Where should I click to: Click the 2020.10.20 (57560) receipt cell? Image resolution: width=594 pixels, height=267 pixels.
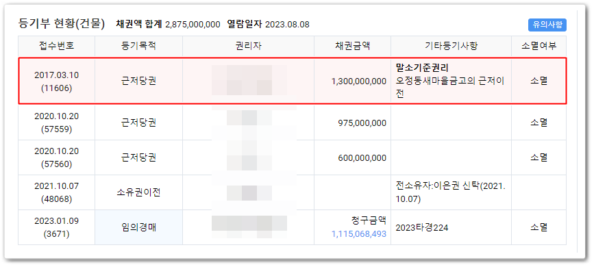click(56, 157)
